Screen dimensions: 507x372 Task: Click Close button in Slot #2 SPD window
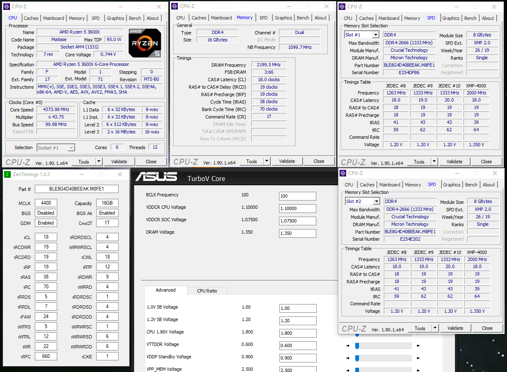click(488, 328)
